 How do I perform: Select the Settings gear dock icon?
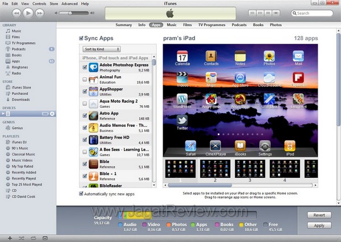[265, 146]
